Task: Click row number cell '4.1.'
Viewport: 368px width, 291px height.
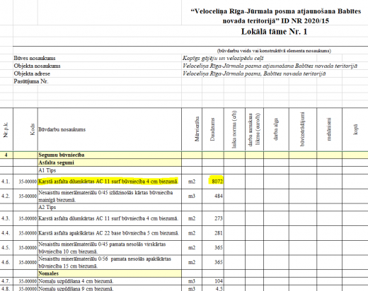Action: point(6,182)
